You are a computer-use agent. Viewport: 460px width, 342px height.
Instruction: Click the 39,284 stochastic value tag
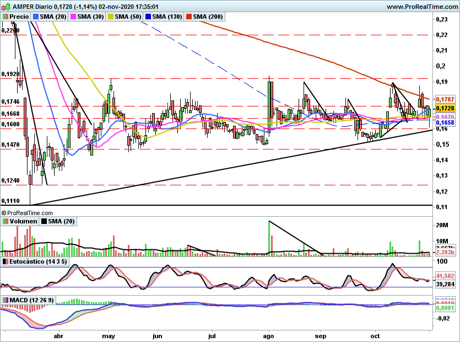445,284
